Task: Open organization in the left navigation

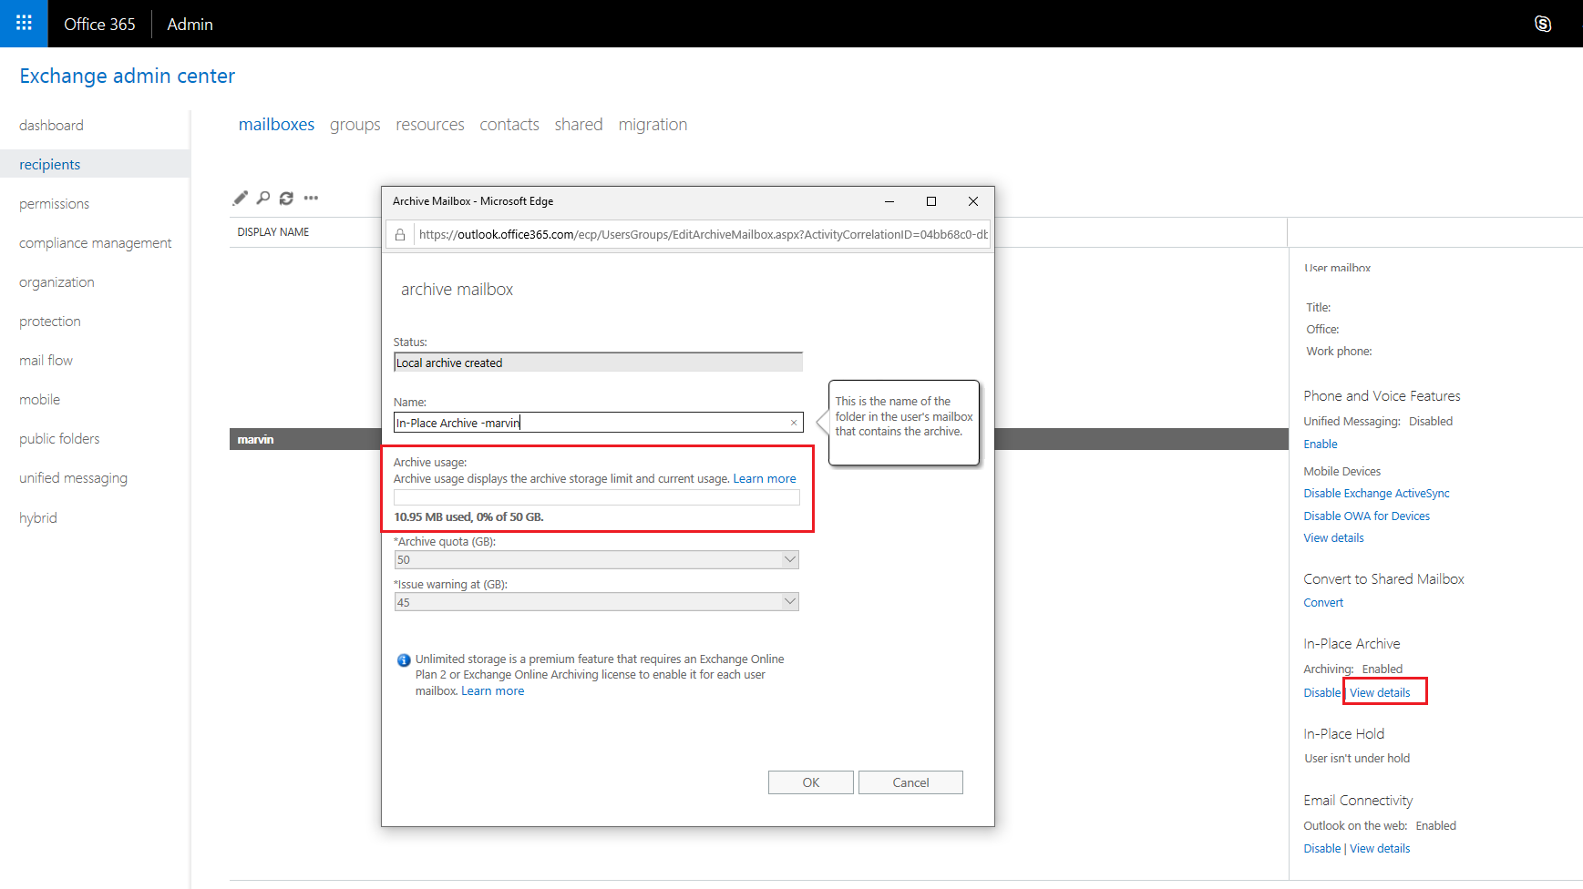Action: click(57, 282)
